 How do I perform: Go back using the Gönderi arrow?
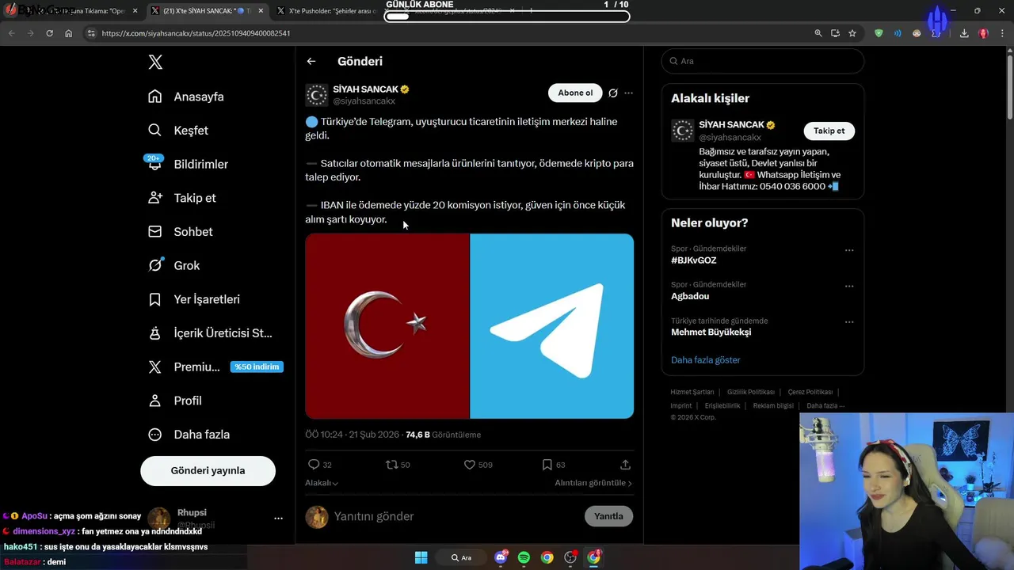[x=311, y=61]
